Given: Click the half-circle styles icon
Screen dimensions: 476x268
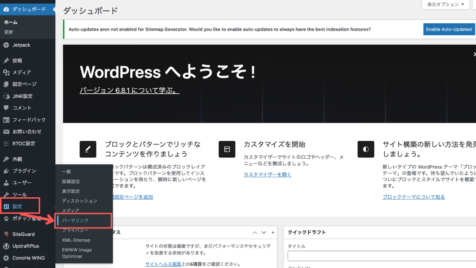Looking at the screenshot, I should coord(366,149).
